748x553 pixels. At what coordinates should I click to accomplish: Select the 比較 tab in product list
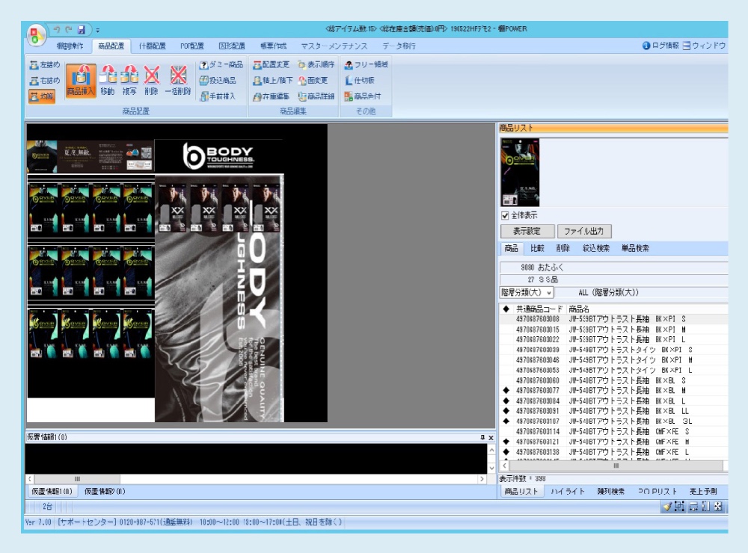(x=537, y=248)
